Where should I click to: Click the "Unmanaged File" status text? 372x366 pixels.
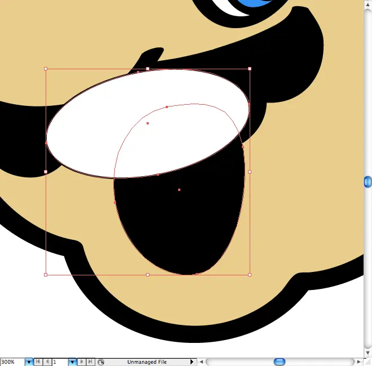coord(147,362)
